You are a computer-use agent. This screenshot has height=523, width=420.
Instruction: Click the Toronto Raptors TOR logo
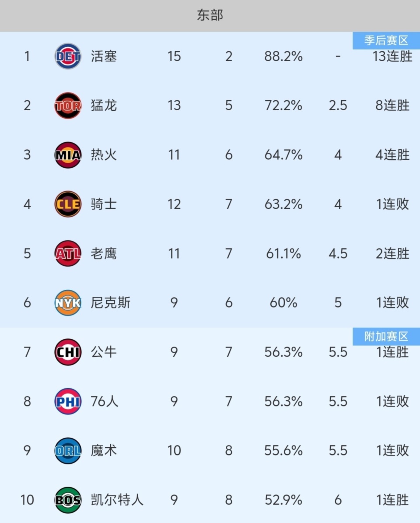click(68, 105)
